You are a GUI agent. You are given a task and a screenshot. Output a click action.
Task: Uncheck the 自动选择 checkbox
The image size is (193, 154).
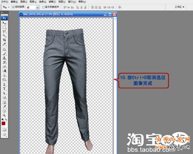13,7
